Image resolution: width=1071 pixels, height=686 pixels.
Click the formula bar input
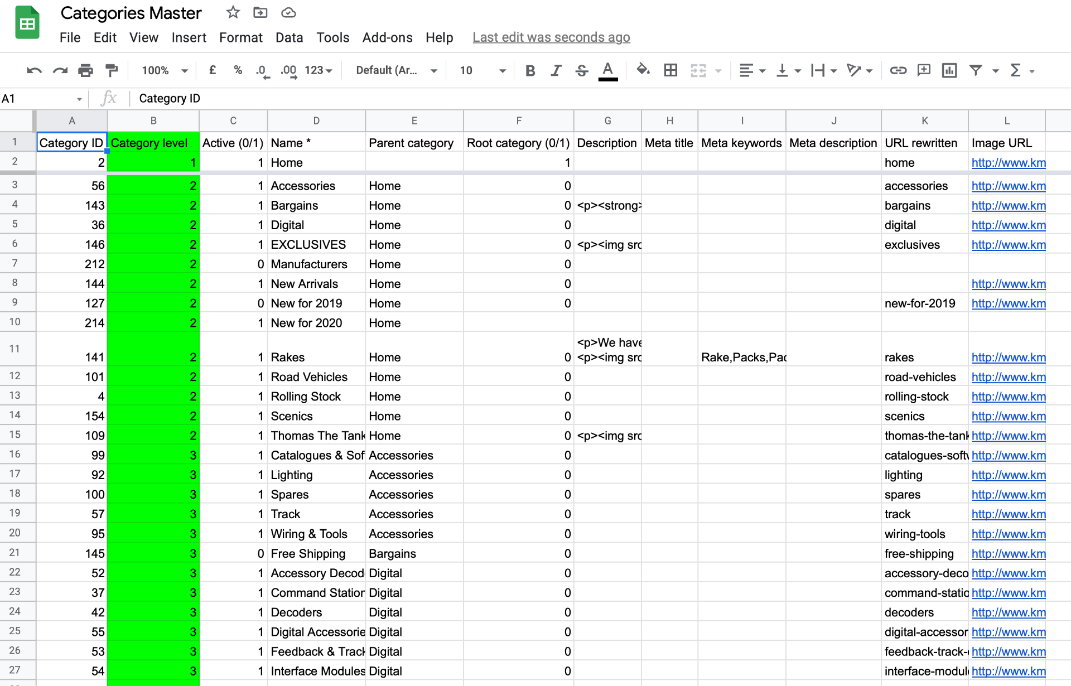pyautogui.click(x=558, y=98)
